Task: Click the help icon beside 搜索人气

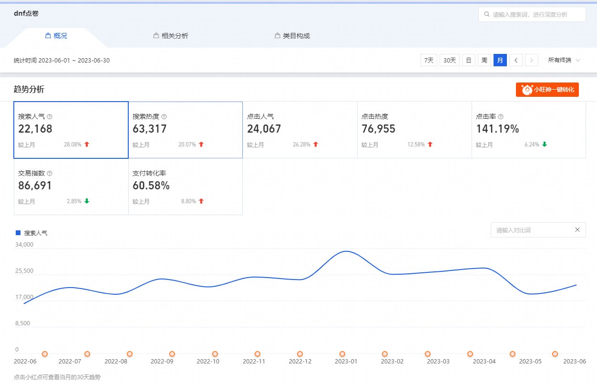Action: pyautogui.click(x=50, y=116)
